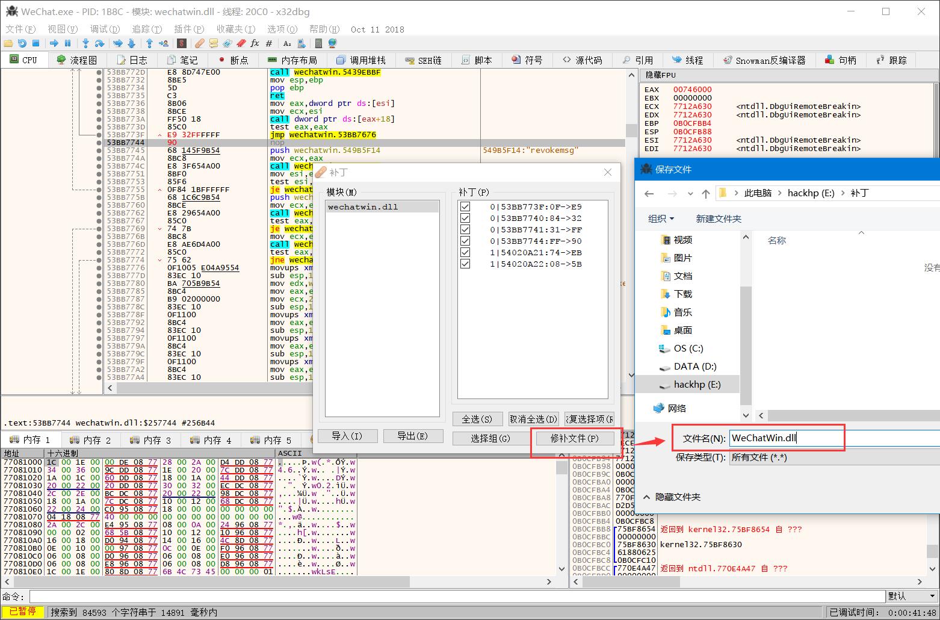Click the find strings A toolbar icon
The height and width of the screenshot is (620, 940).
tap(287, 43)
